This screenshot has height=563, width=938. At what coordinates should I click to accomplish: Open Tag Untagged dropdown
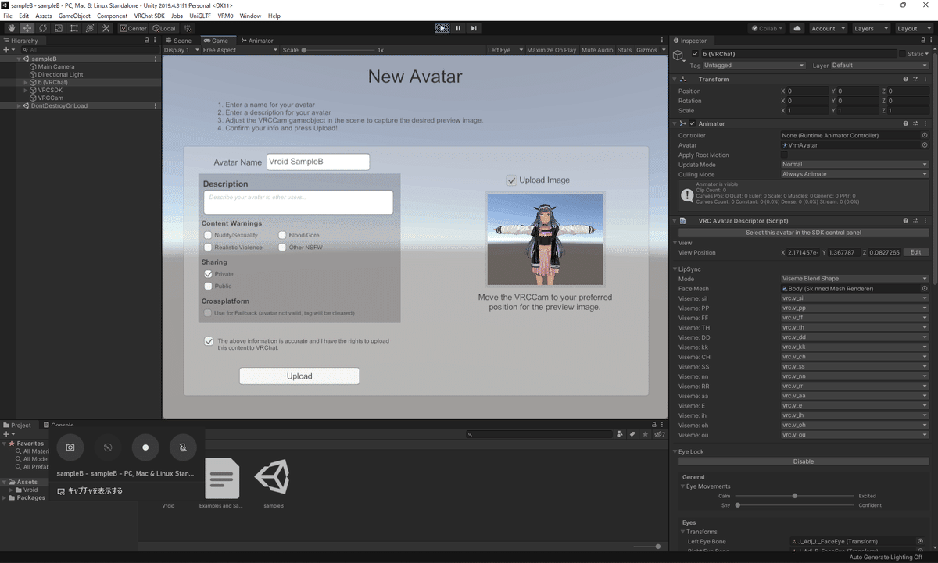pos(754,66)
